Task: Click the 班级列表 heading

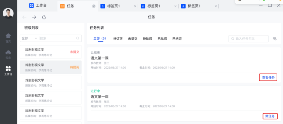Action: [32, 28]
